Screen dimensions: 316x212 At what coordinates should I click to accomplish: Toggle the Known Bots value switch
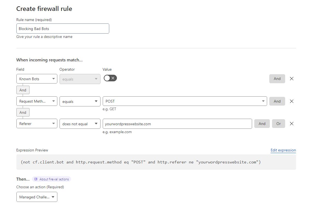click(x=110, y=78)
